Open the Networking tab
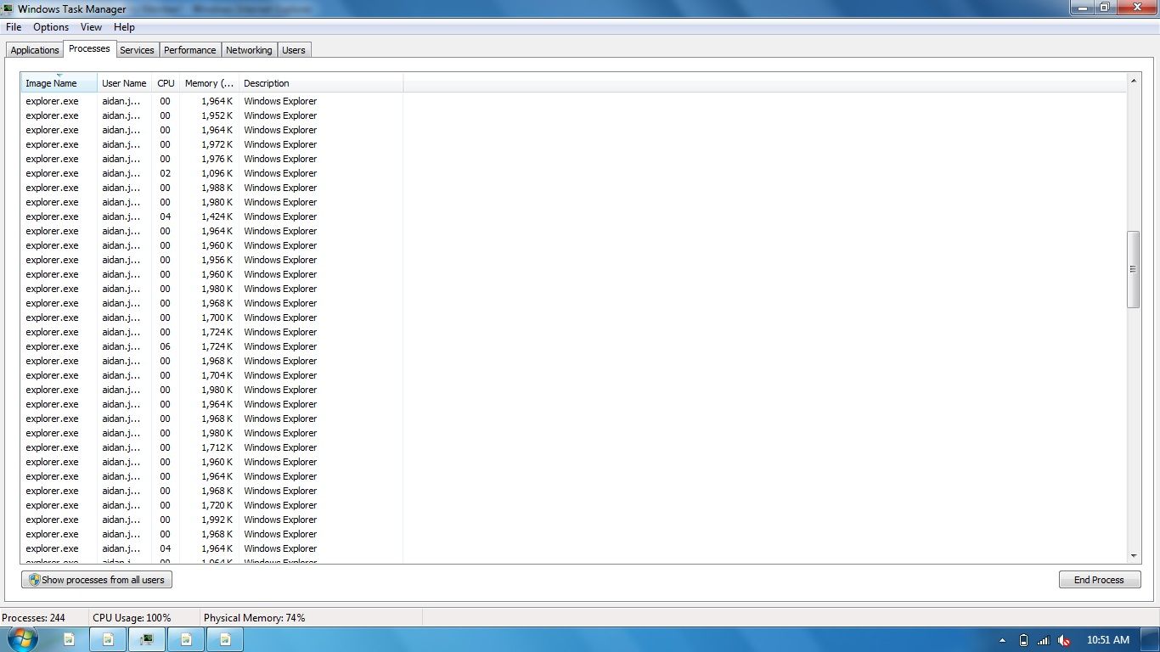This screenshot has width=1160, height=652. click(249, 50)
